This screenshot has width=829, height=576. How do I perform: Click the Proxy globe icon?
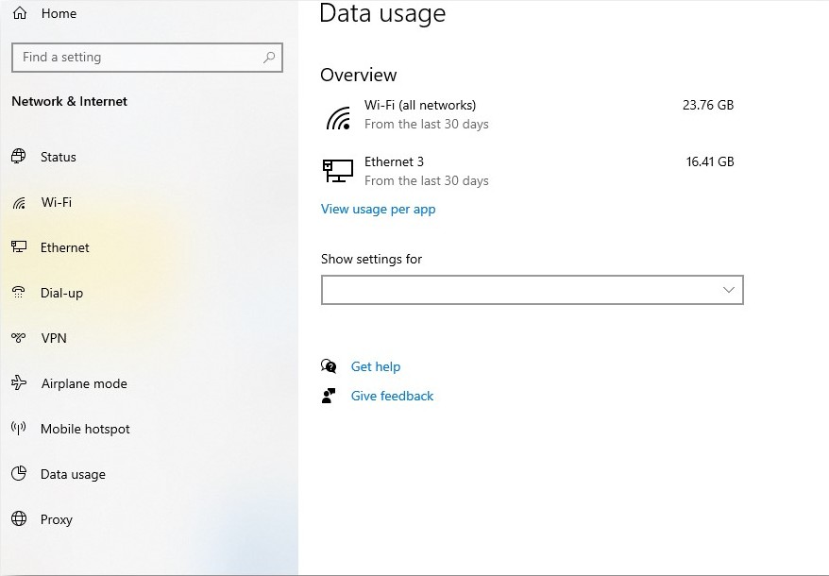pyautogui.click(x=19, y=519)
